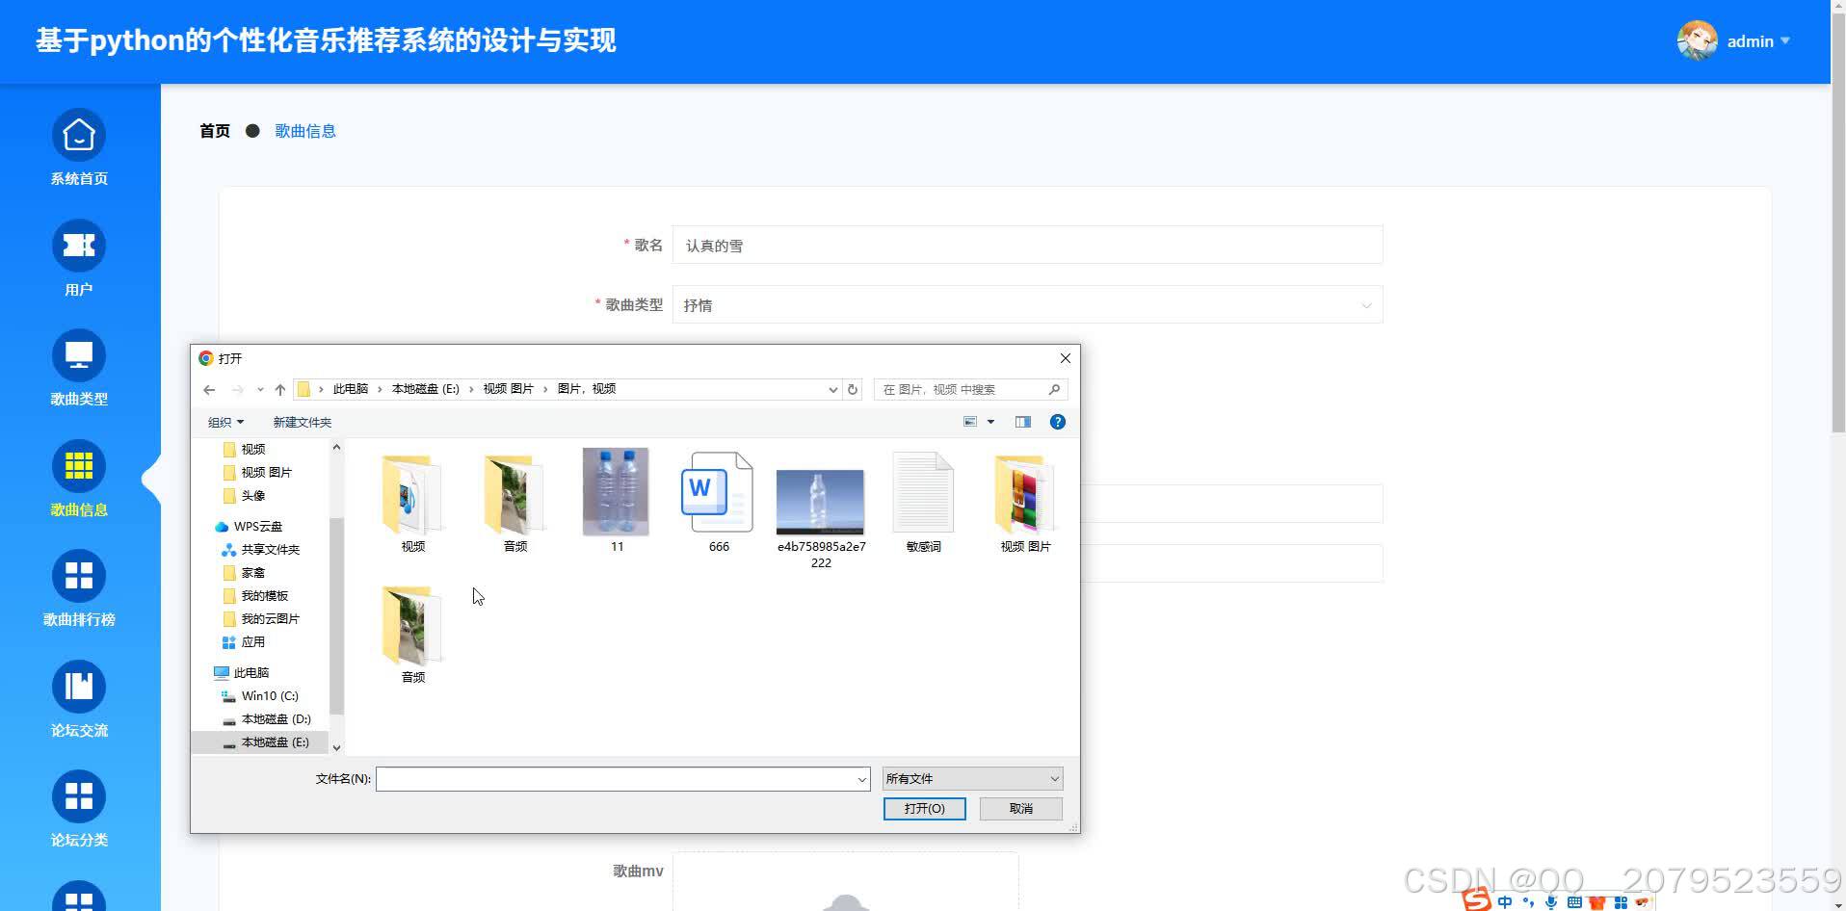Screen dimensions: 1846x911
Task: Click the 取消 cancel button
Action: click(x=1019, y=808)
